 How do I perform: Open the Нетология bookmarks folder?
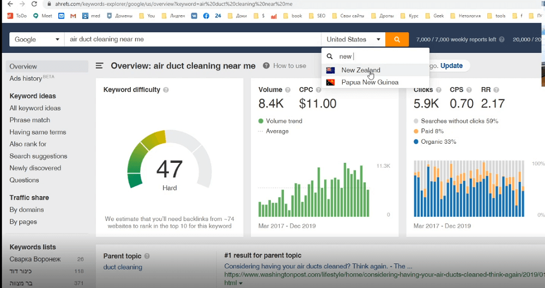click(x=466, y=16)
